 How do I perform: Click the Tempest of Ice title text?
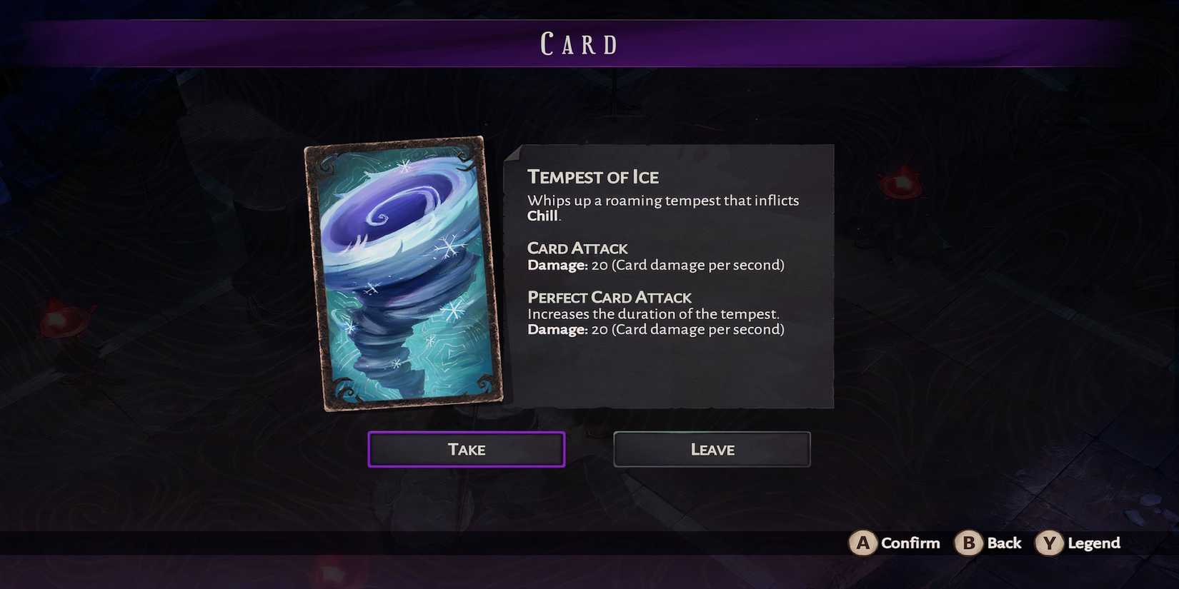[x=593, y=177]
